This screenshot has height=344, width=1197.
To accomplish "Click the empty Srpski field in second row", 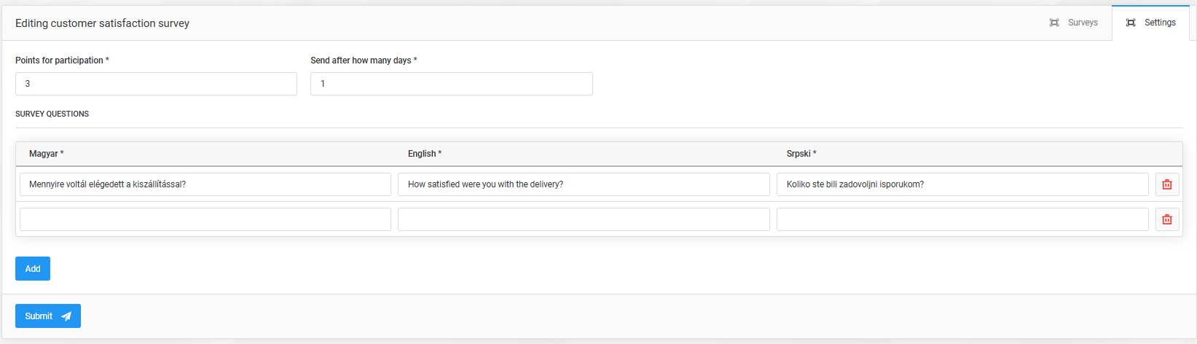I will 962,219.
